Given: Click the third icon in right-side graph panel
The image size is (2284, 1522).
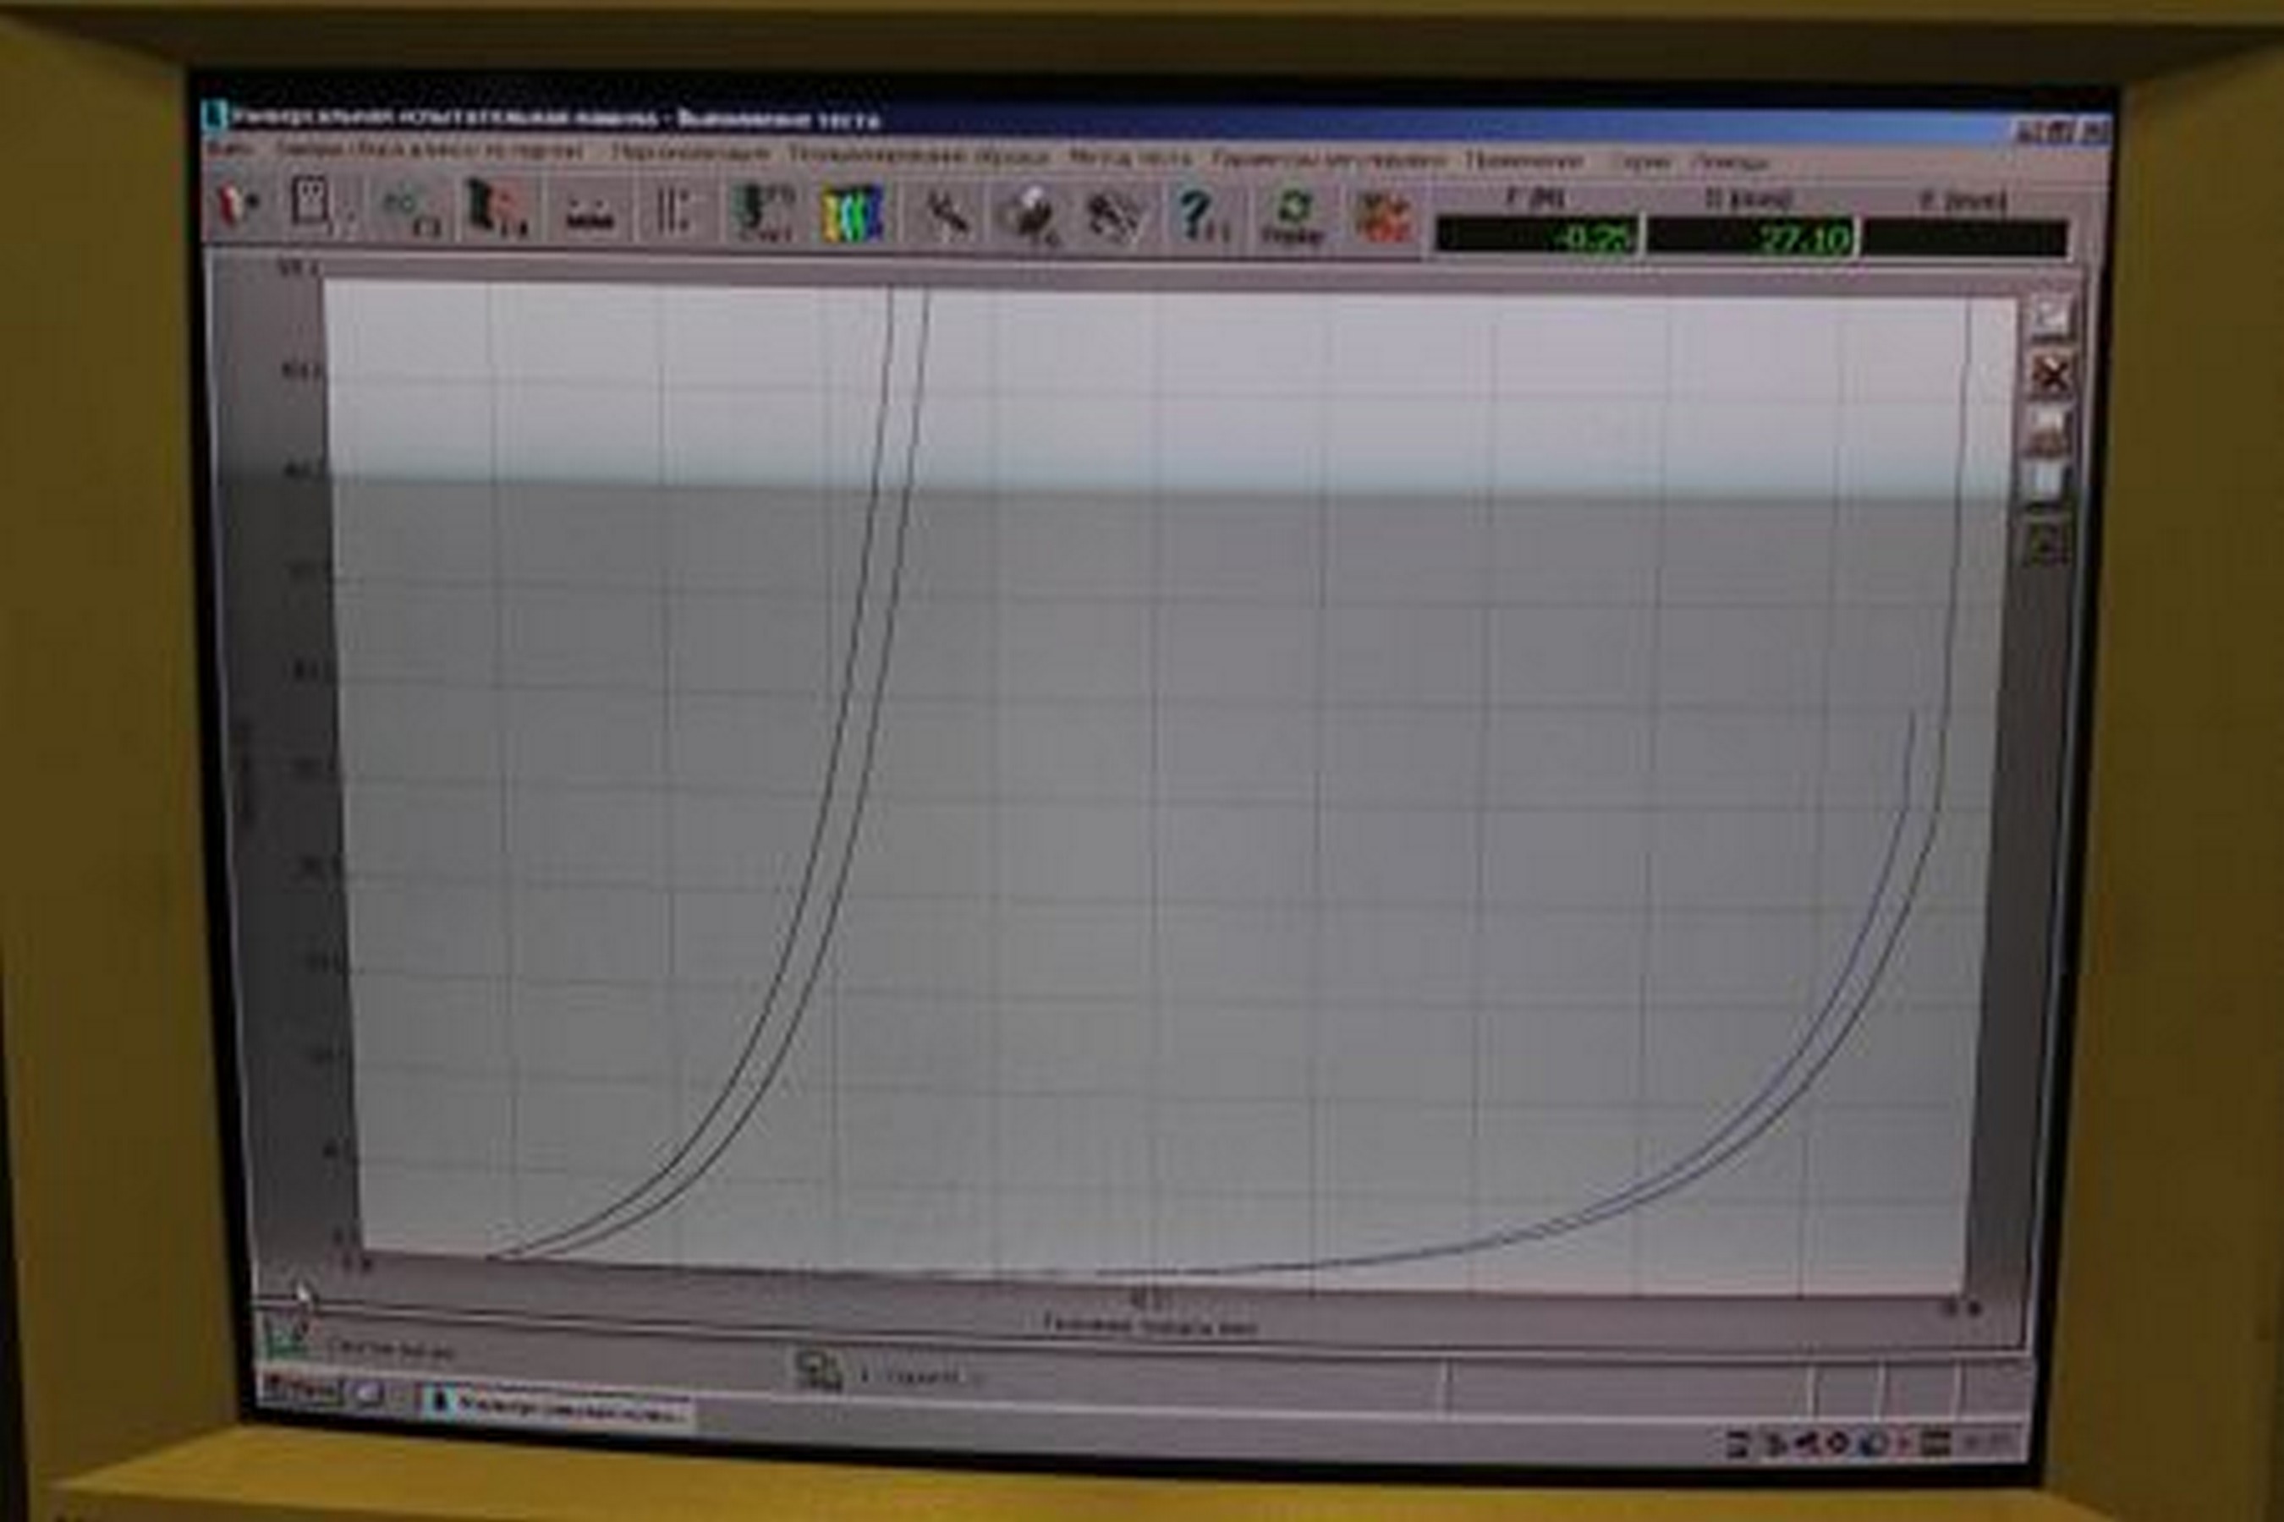Looking at the screenshot, I should click(x=2048, y=428).
